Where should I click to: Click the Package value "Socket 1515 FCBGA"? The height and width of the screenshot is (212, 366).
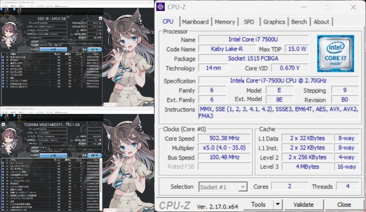(x=254, y=59)
